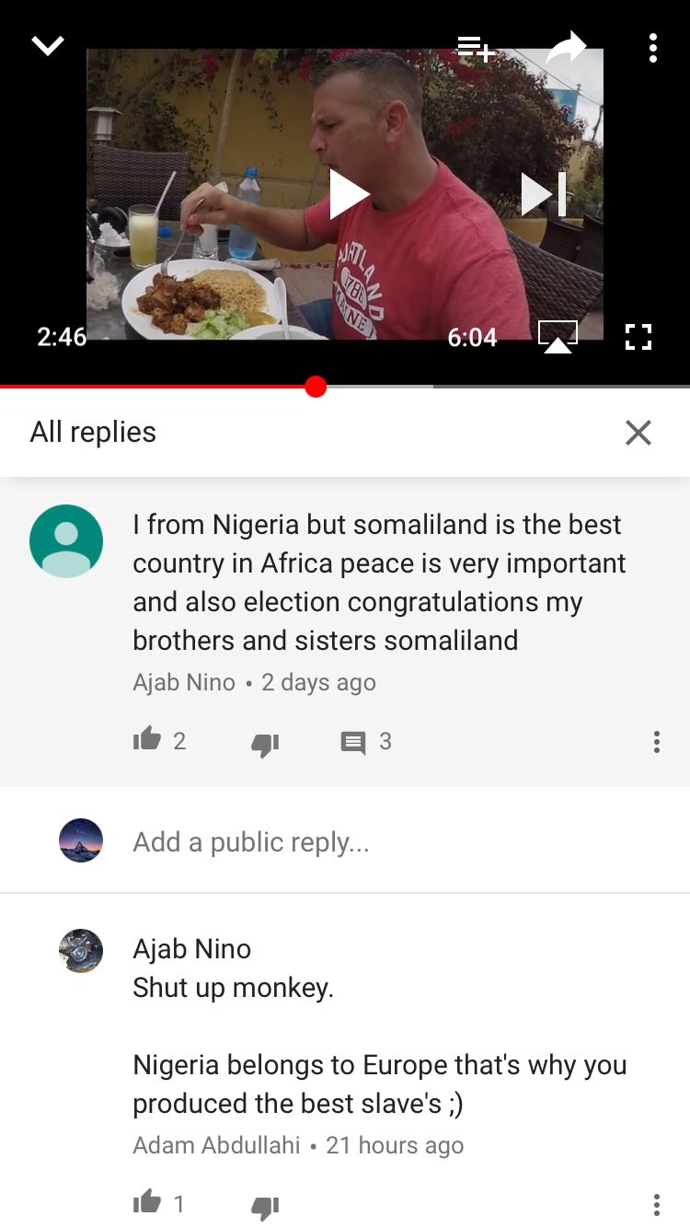Play the paused video

(349, 194)
